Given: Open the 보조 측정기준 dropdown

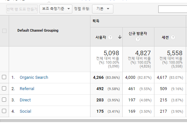Looking at the screenshot, I should click(56, 9).
